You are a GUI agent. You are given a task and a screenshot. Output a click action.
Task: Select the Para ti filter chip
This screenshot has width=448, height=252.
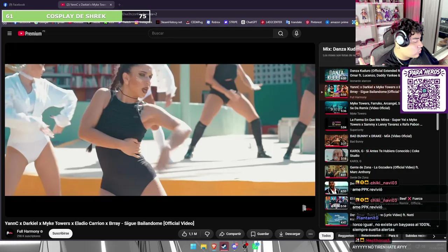pos(393,236)
